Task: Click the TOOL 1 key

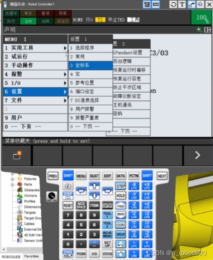Action: pos(107,215)
